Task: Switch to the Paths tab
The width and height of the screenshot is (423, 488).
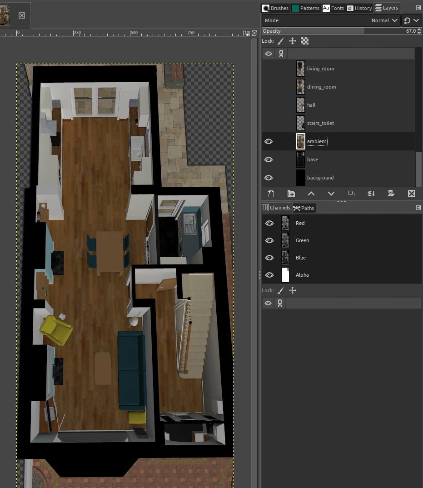Action: point(304,208)
